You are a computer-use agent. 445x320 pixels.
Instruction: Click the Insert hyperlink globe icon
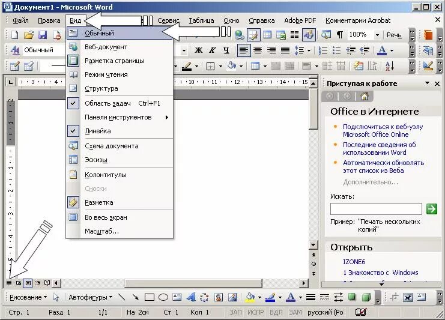pyautogui.click(x=240, y=35)
